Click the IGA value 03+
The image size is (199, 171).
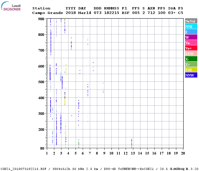click(172, 13)
